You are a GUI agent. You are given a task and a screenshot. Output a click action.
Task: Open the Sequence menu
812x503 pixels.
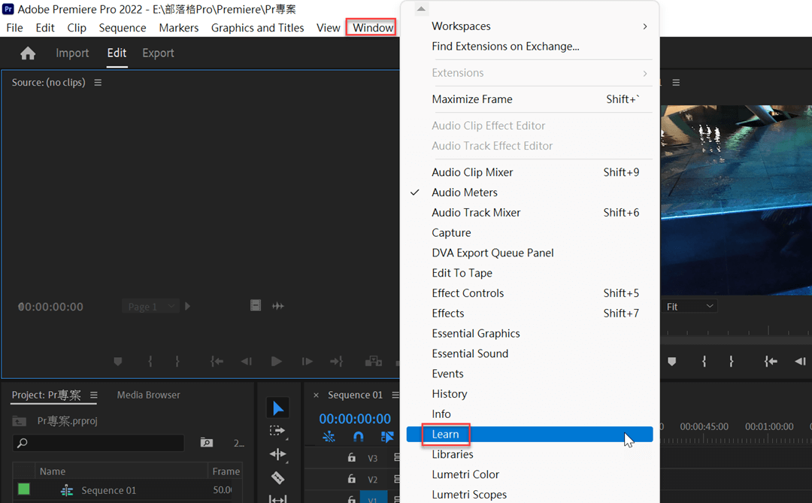(x=123, y=28)
